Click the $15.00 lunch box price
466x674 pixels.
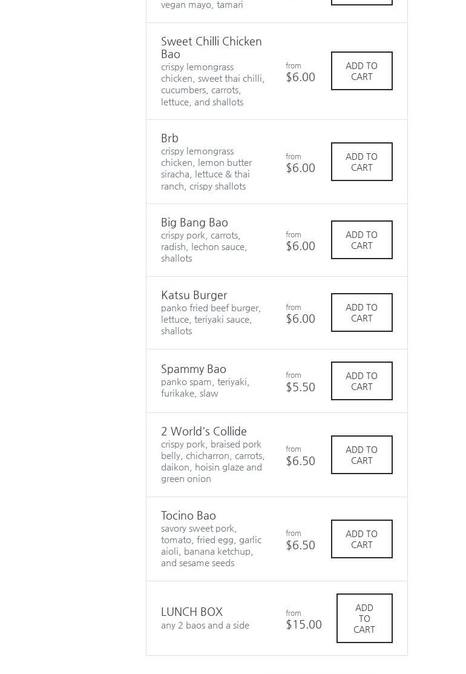pyautogui.click(x=303, y=624)
